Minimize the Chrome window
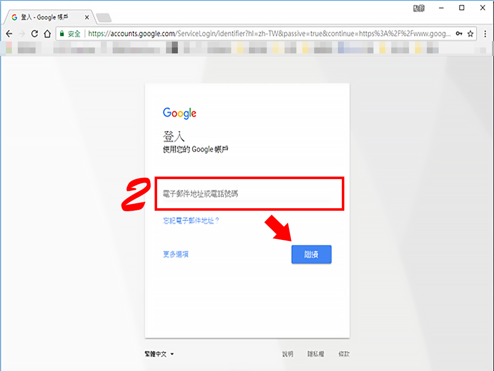Screen dimensions: 494x371 point(441,8)
